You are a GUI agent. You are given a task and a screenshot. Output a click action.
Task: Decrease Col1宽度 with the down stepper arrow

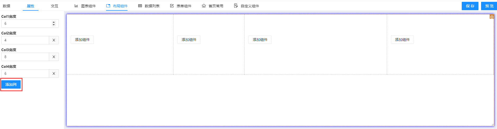pyautogui.click(x=54, y=25)
